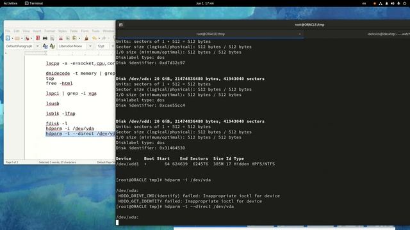The height and width of the screenshot is (230, 410).
Task: Open the Activities overview
Action: [10, 3]
